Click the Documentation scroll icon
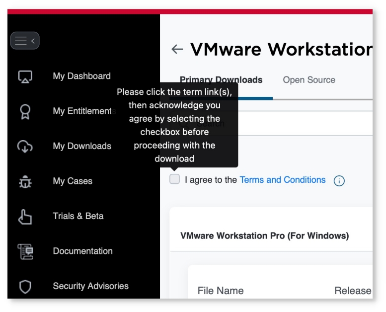 pos(25,251)
